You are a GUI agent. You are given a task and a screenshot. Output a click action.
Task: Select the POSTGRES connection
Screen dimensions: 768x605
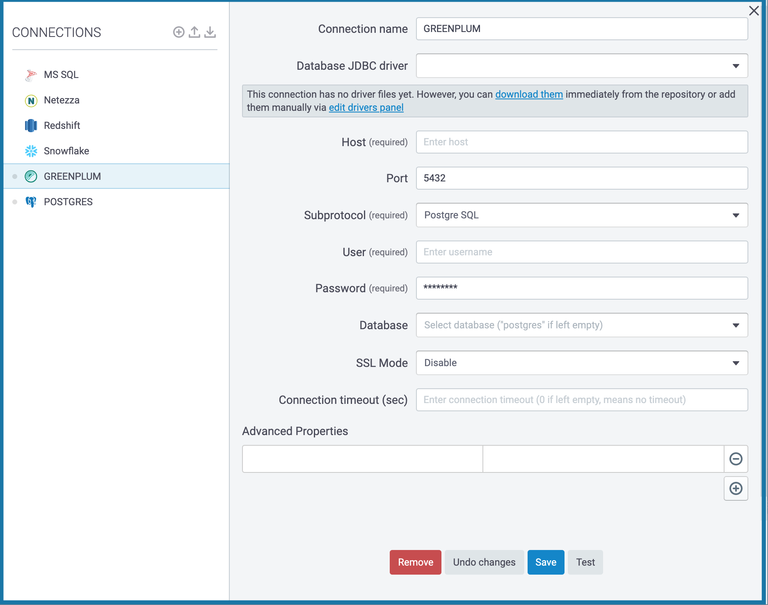pyautogui.click(x=117, y=202)
